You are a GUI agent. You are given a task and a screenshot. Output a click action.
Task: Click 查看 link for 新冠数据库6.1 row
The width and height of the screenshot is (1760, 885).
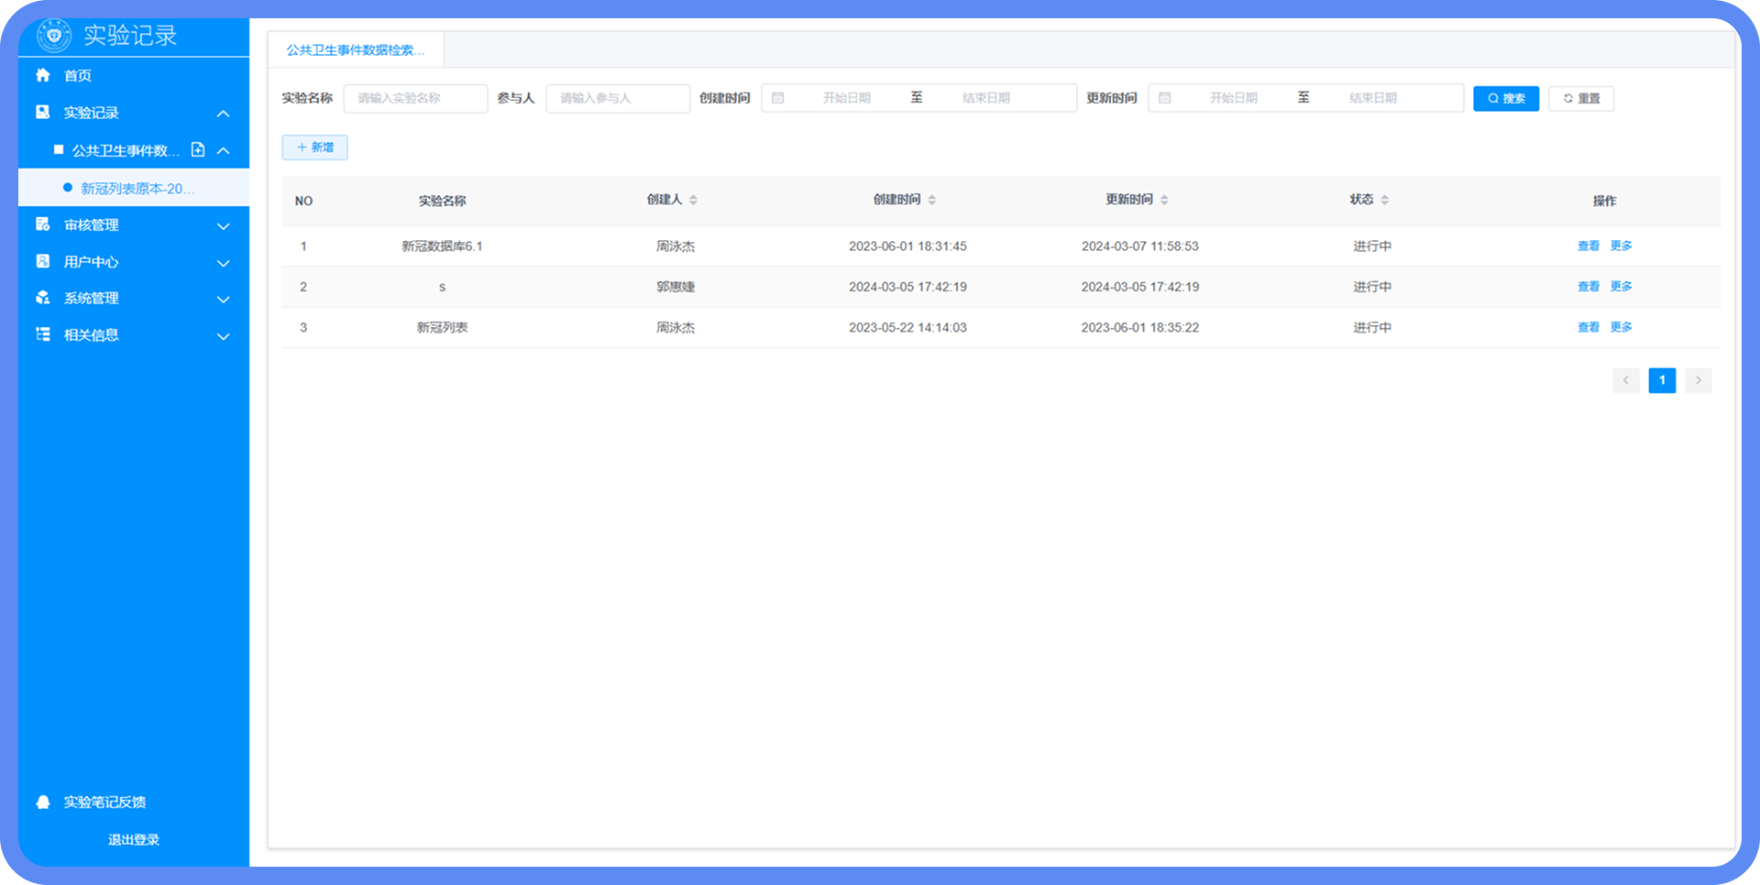(x=1588, y=246)
